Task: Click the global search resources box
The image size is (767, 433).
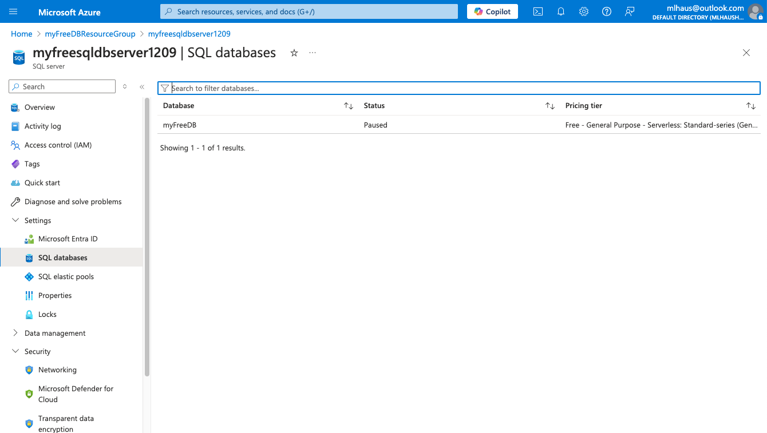Action: (x=309, y=11)
